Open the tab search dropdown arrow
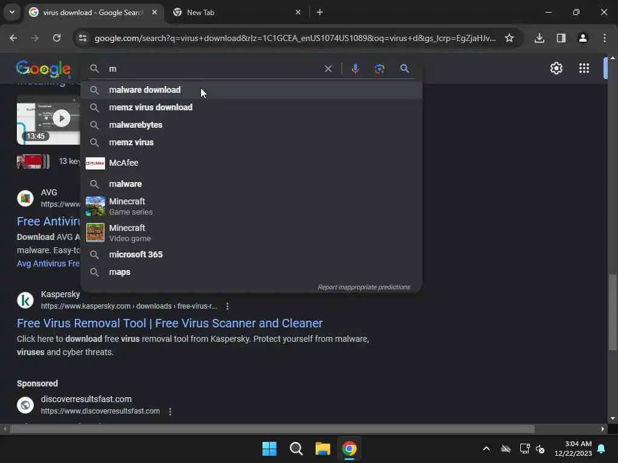Image resolution: width=618 pixels, height=463 pixels. pyautogui.click(x=12, y=12)
